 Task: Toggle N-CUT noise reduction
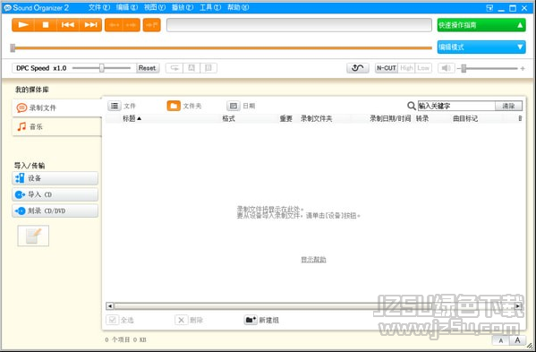point(387,68)
